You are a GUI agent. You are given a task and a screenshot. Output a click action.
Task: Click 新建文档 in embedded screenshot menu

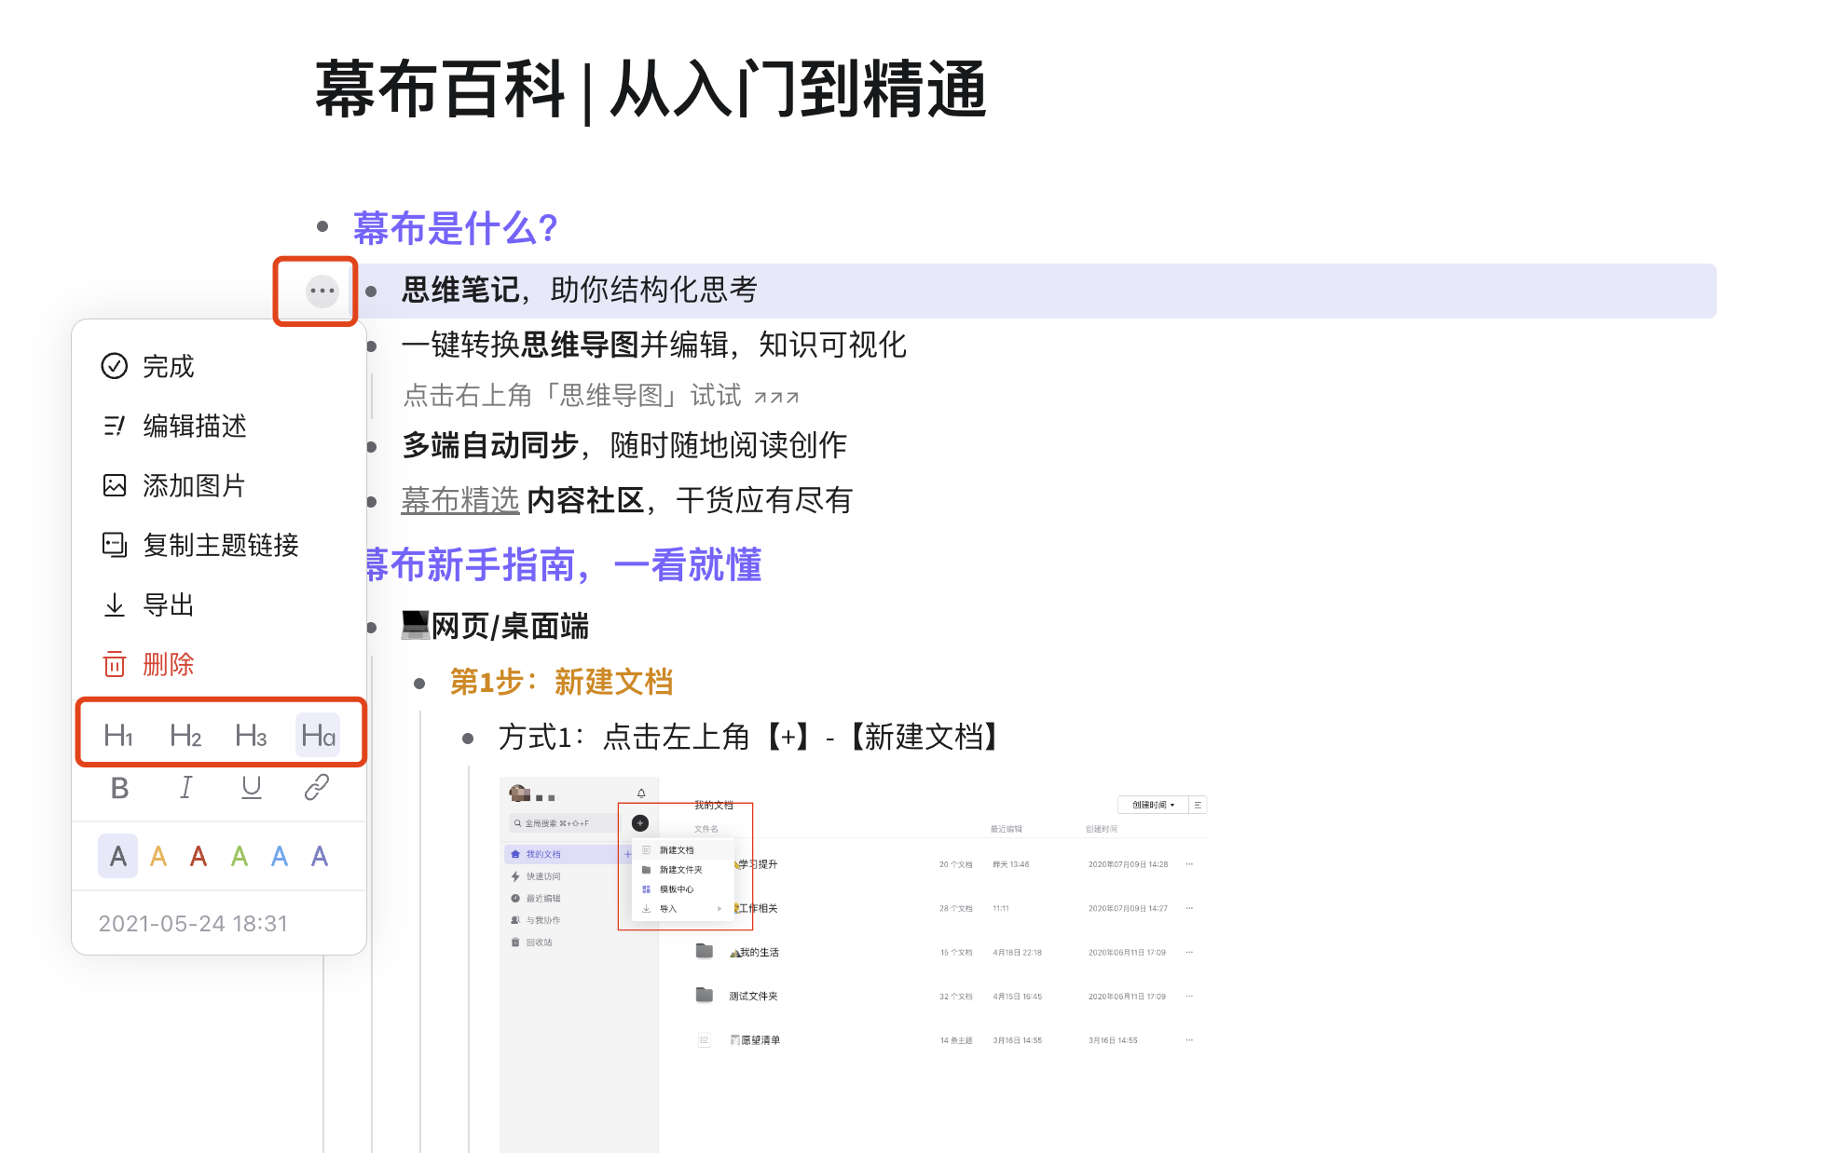[x=677, y=850]
